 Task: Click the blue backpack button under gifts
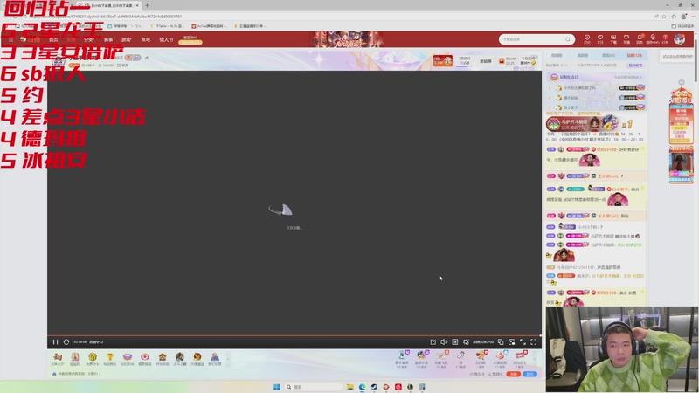[530, 374]
